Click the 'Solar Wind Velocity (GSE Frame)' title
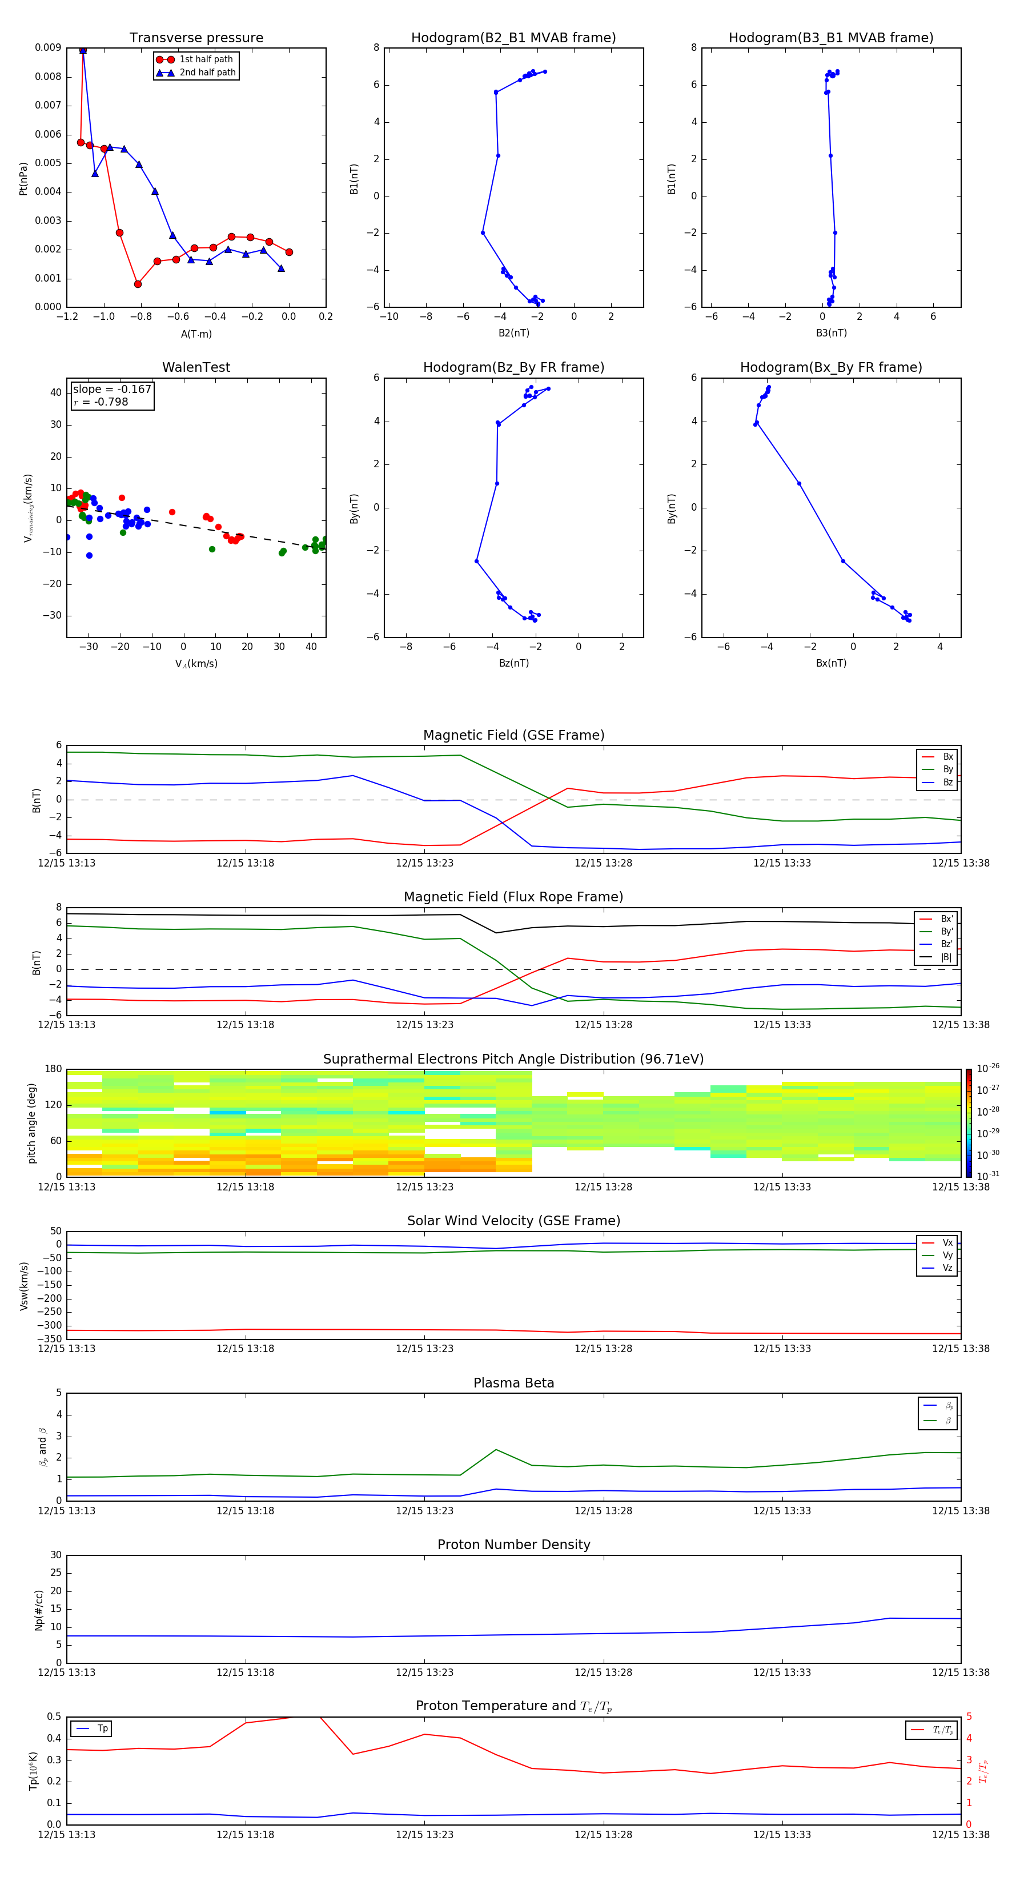 (x=513, y=1221)
